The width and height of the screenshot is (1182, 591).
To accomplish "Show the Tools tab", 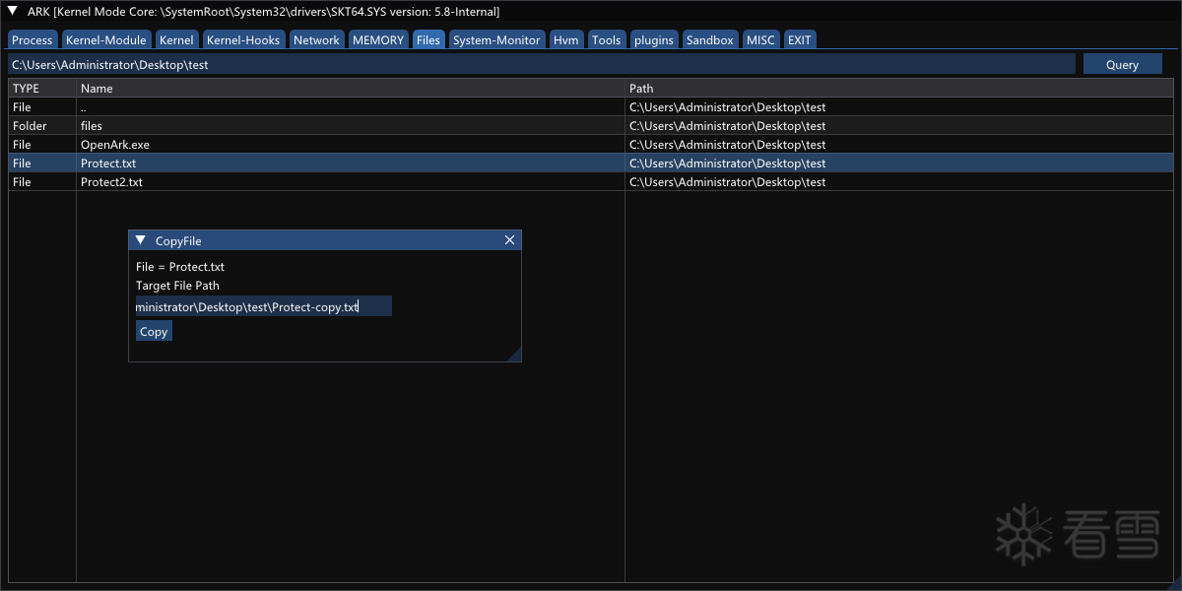I will [607, 39].
